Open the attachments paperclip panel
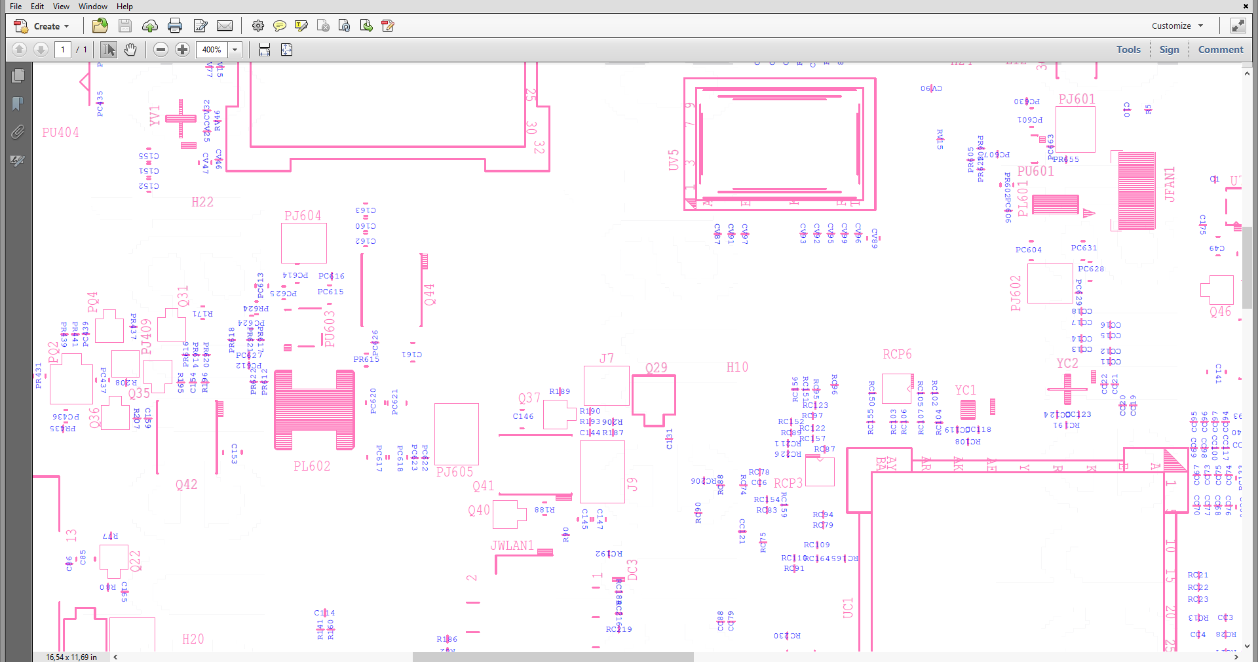 tap(18, 132)
